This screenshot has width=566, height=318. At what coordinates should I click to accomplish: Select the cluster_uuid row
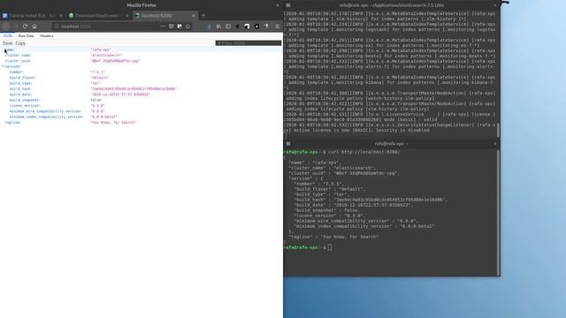[141, 61]
